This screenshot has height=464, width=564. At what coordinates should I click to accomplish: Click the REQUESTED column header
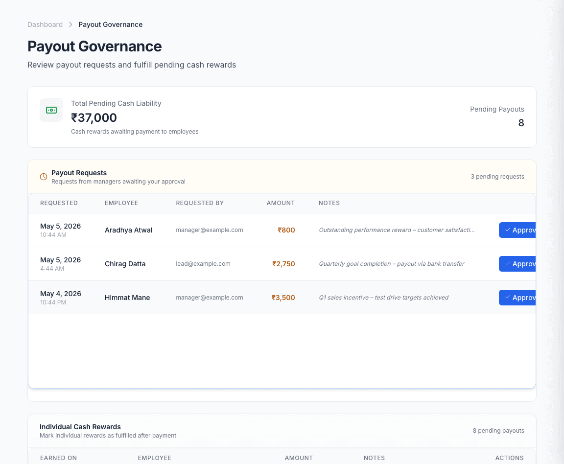[x=59, y=203]
